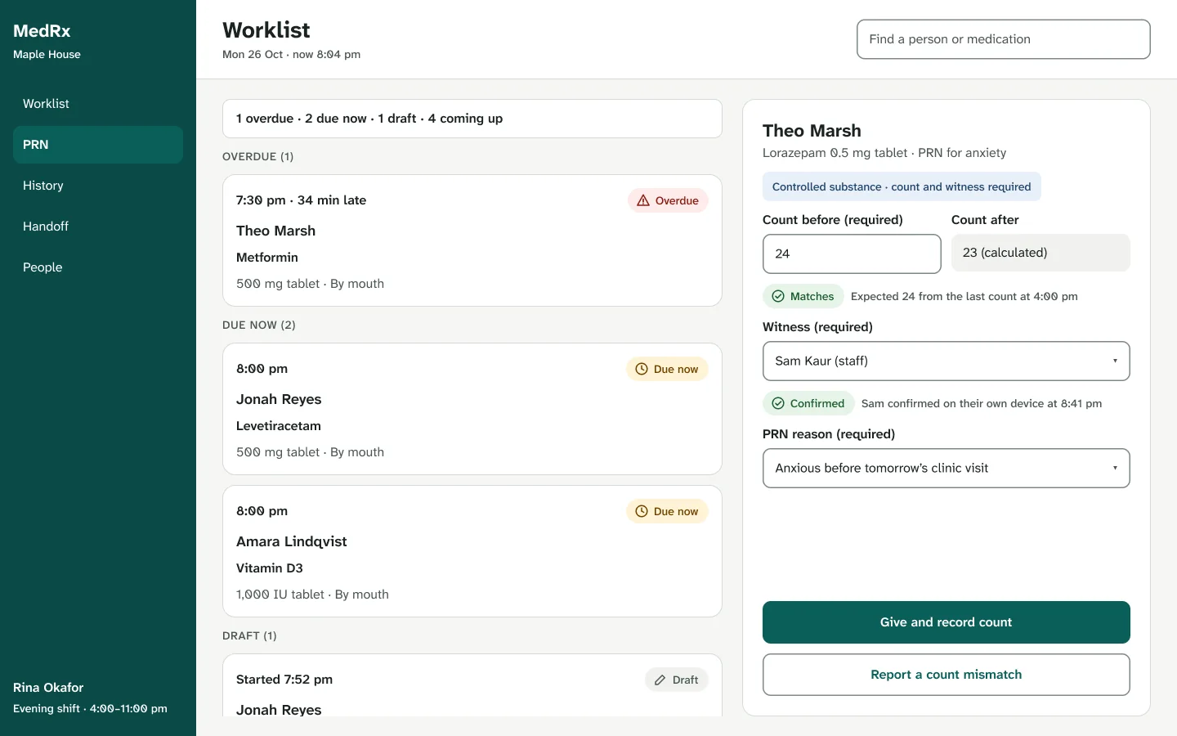The height and width of the screenshot is (736, 1177).
Task: Click the DRAFT (1) section heading
Action: click(x=249, y=635)
